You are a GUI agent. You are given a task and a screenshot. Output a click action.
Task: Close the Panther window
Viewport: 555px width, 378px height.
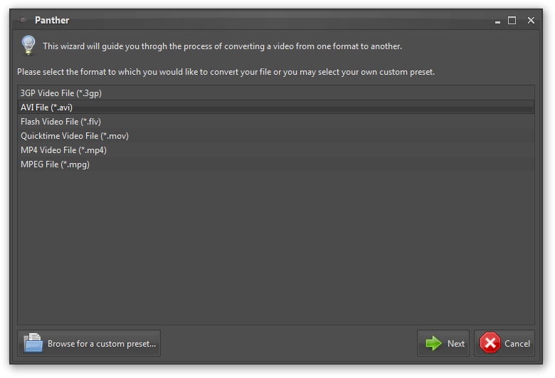coord(531,21)
